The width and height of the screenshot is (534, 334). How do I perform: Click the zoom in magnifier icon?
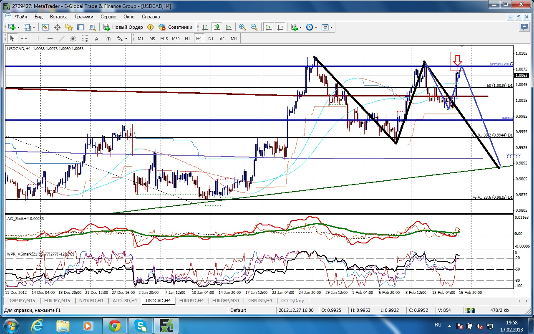click(242, 27)
